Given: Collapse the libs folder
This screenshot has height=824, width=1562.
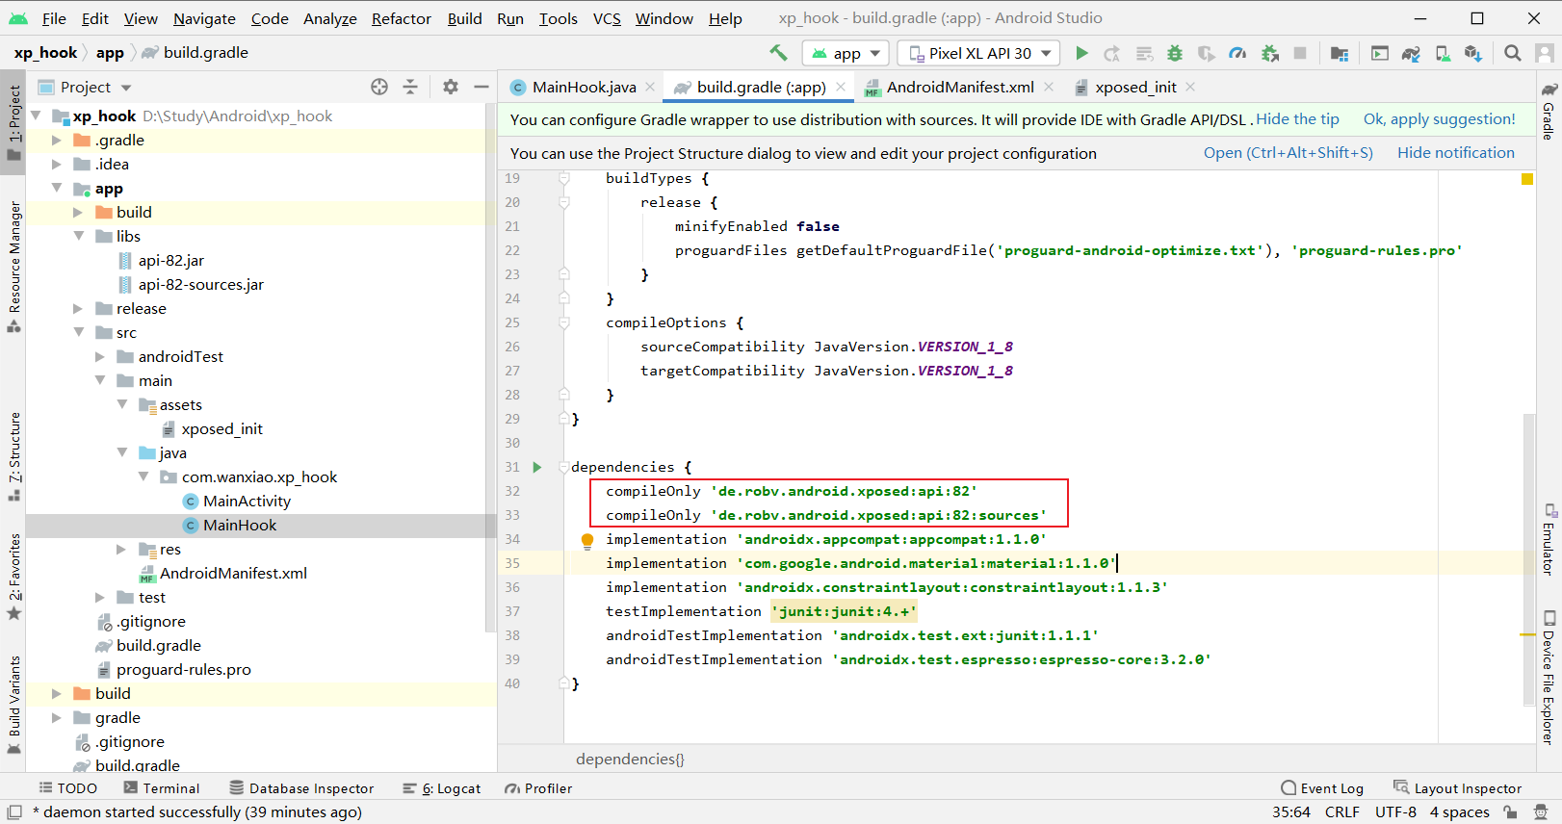Looking at the screenshot, I should pos(79,236).
